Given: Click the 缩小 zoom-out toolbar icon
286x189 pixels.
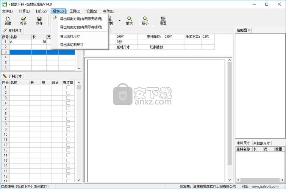Looking at the screenshot, I should coord(145,20).
